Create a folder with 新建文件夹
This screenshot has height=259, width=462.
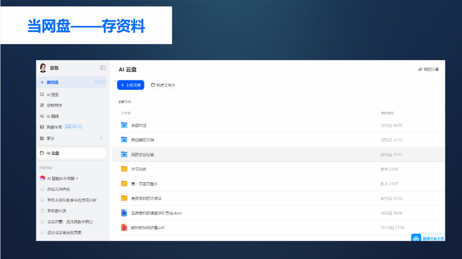pos(163,85)
